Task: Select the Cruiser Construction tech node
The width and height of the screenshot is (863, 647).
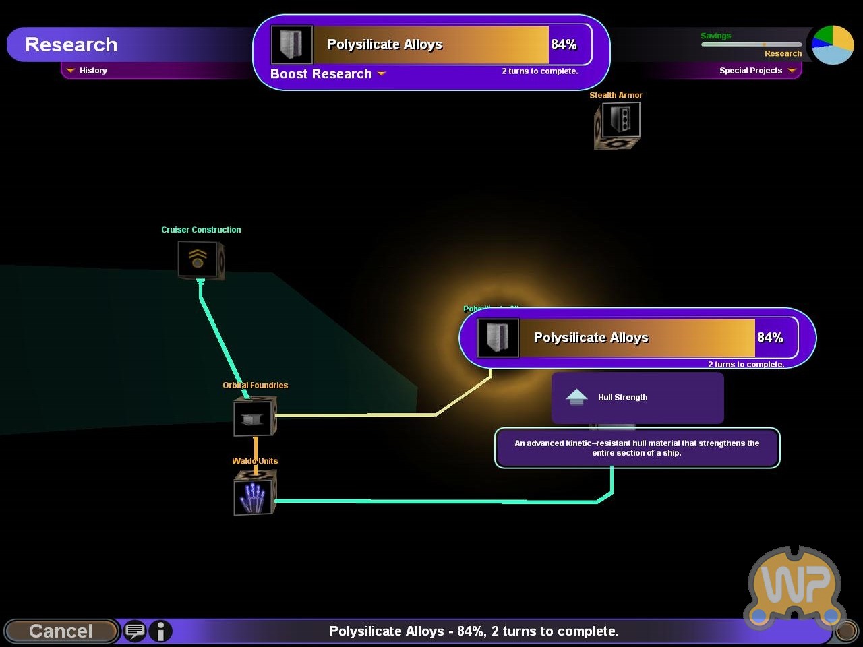Action: coord(200,259)
